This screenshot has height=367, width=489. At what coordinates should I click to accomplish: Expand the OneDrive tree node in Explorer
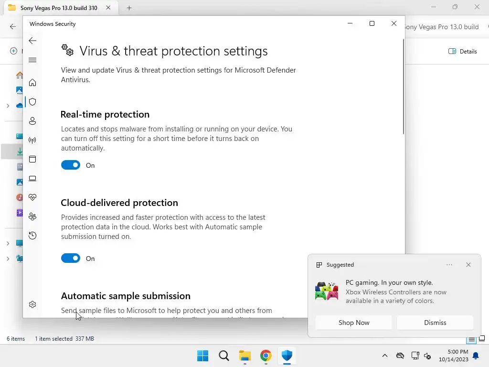tap(8, 106)
